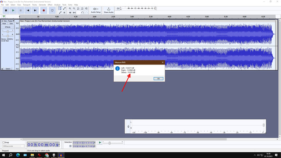Select the Multi-tool asterisk icon
This screenshot has height=158, width=281.
65,13
